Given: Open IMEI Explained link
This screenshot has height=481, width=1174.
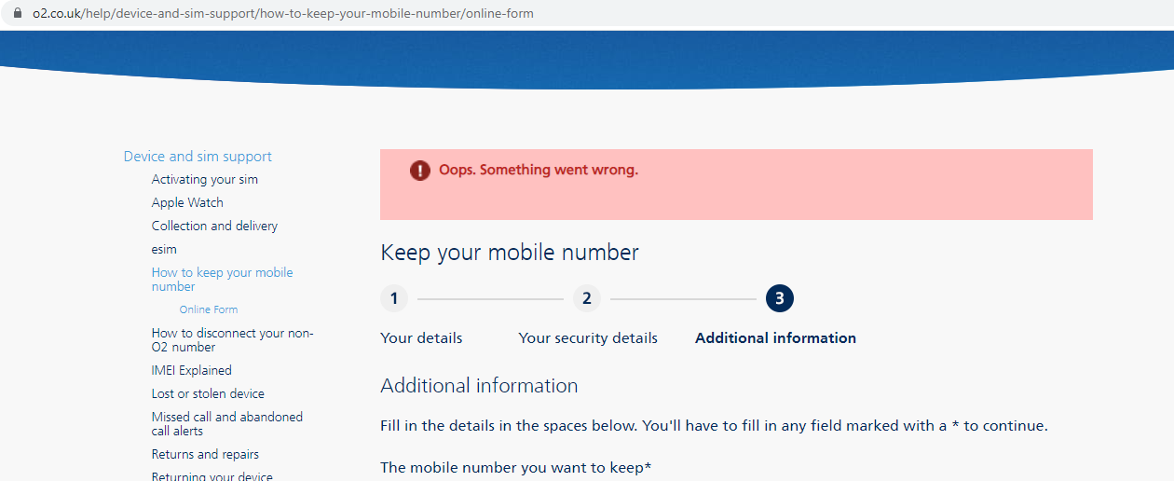Looking at the screenshot, I should point(192,370).
